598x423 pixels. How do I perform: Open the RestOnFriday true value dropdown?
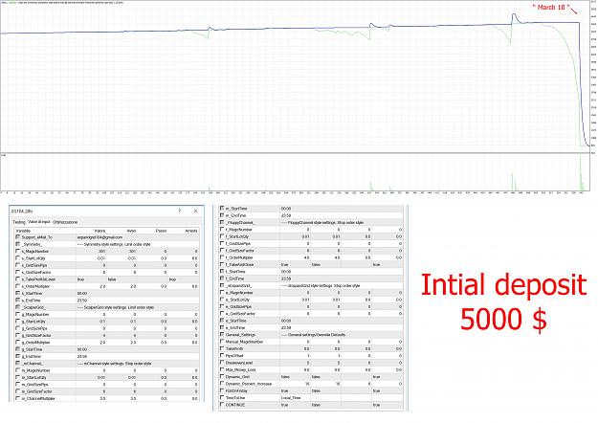click(x=284, y=391)
